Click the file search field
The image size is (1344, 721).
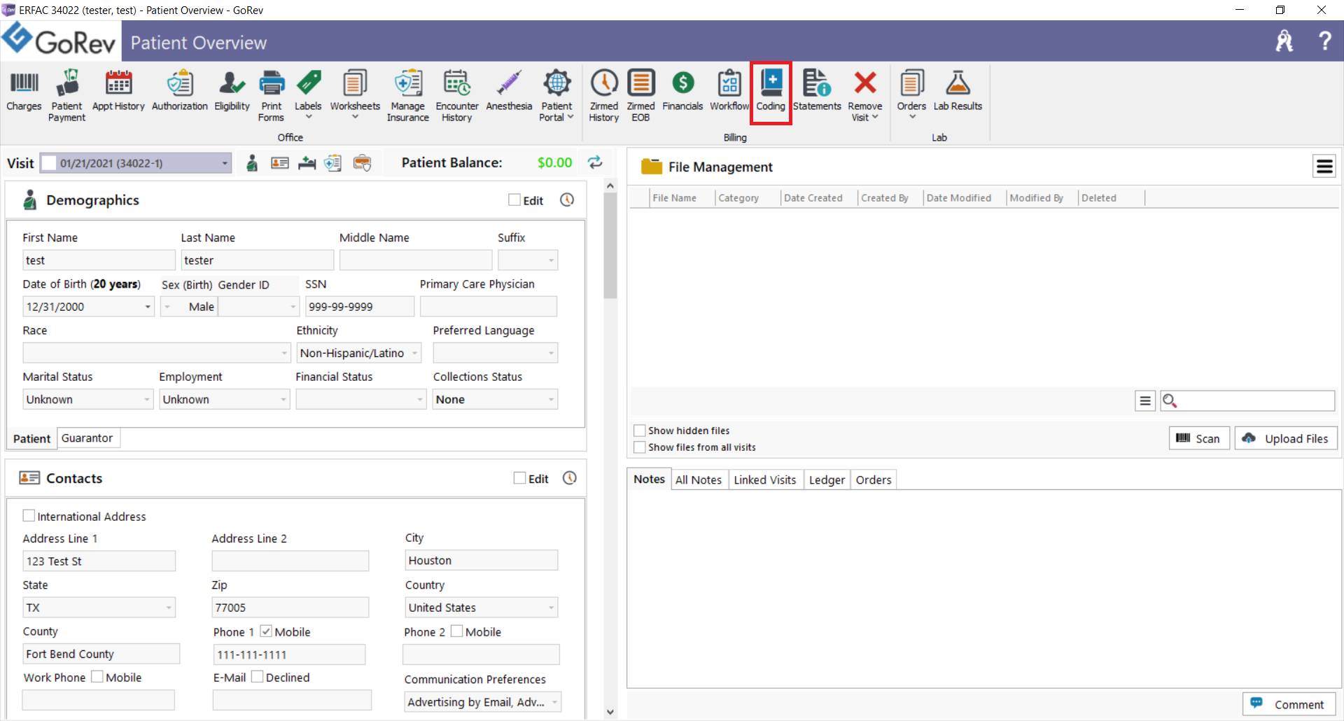click(1247, 400)
